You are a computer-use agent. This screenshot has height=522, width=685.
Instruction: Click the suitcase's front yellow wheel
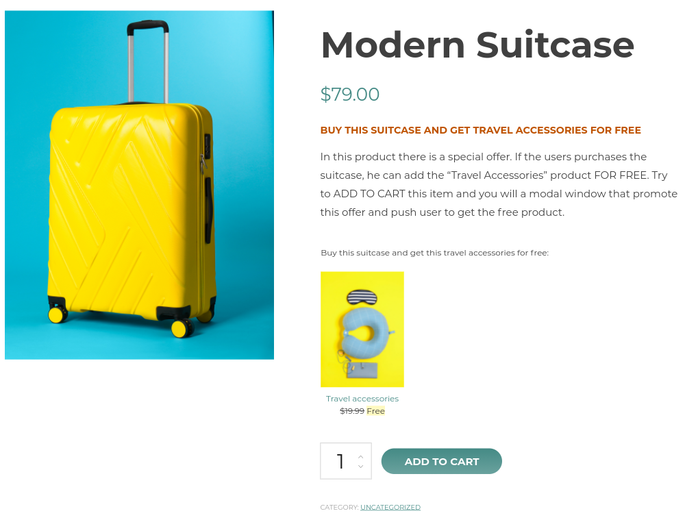coord(180,329)
